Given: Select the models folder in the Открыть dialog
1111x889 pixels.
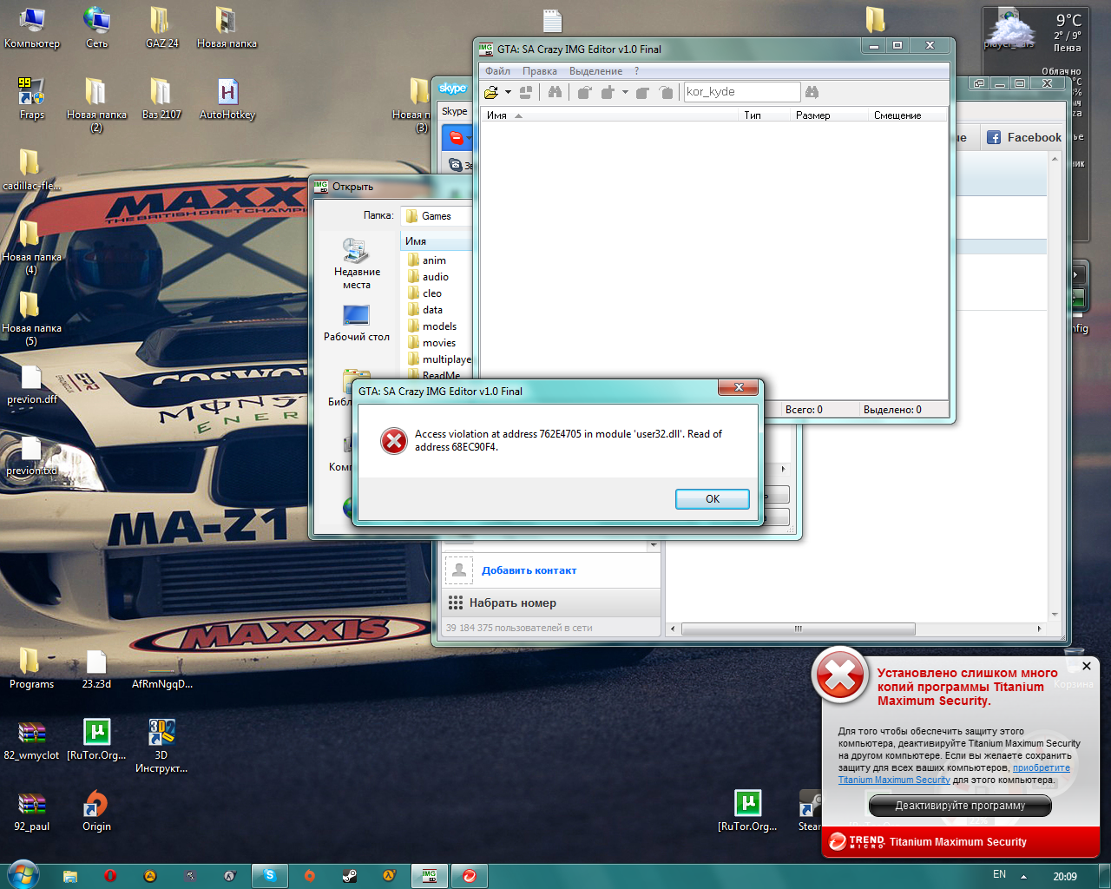Looking at the screenshot, I should click(431, 326).
